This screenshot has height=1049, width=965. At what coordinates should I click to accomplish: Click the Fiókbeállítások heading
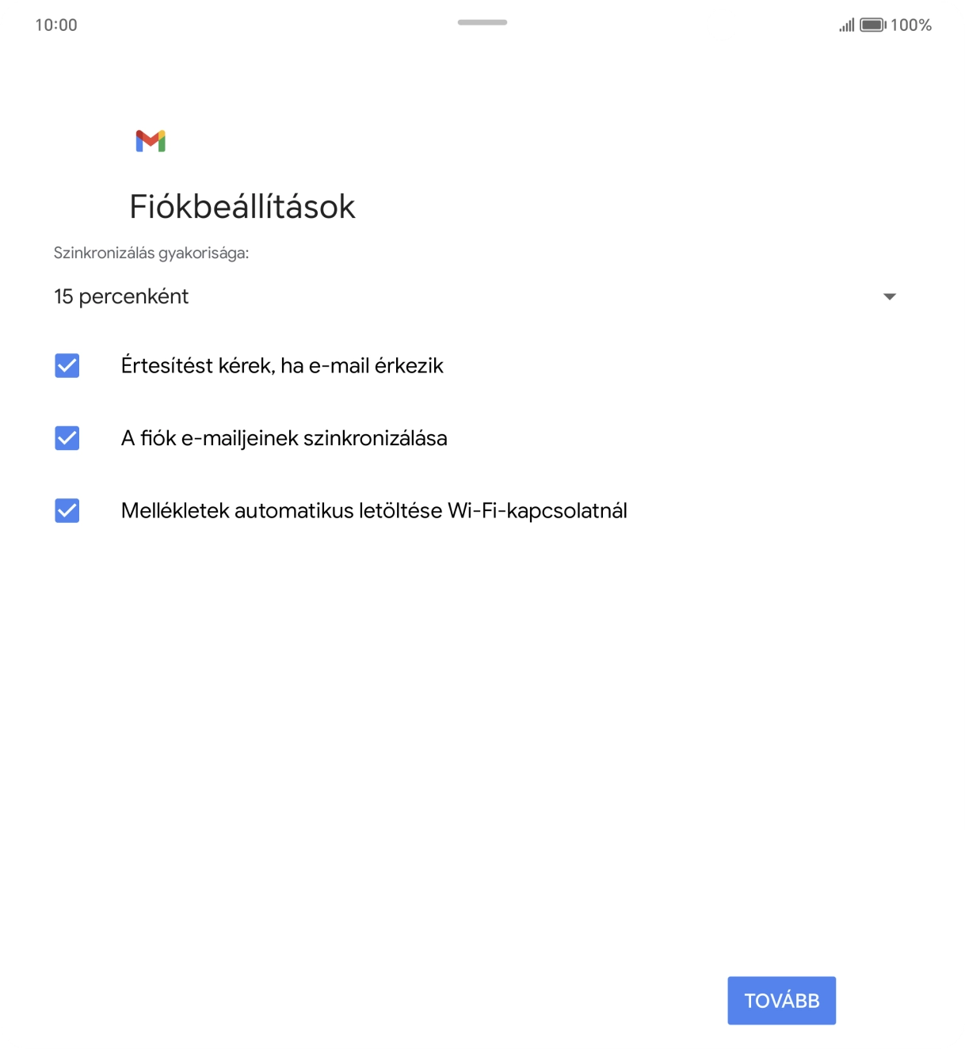242,206
